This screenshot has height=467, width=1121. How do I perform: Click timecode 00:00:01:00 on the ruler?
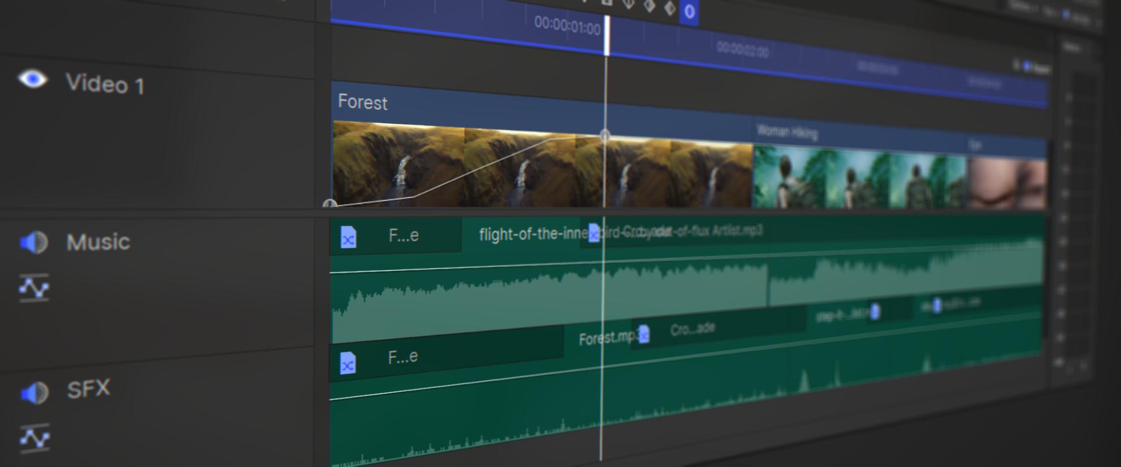click(x=568, y=26)
